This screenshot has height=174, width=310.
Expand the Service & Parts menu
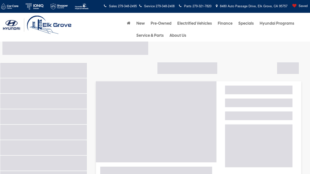point(150,35)
